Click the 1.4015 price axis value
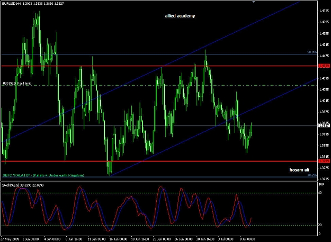 coord(324,101)
